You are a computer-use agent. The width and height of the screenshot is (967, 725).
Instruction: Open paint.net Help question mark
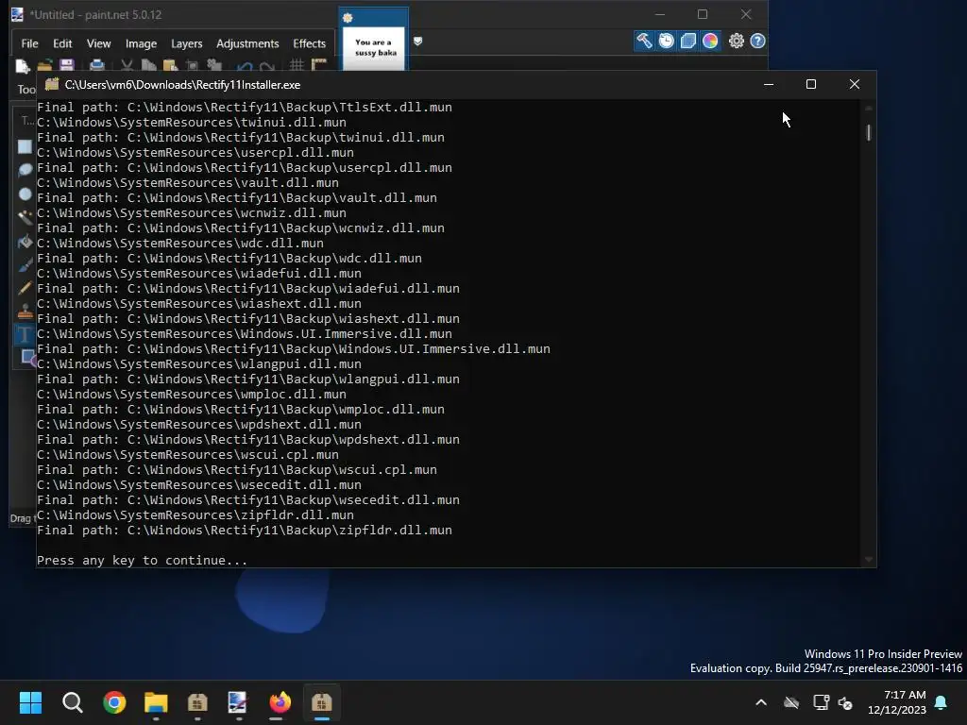pos(758,41)
